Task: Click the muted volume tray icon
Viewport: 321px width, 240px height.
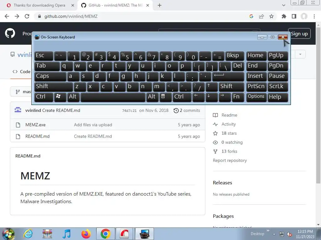Action: pos(289,234)
